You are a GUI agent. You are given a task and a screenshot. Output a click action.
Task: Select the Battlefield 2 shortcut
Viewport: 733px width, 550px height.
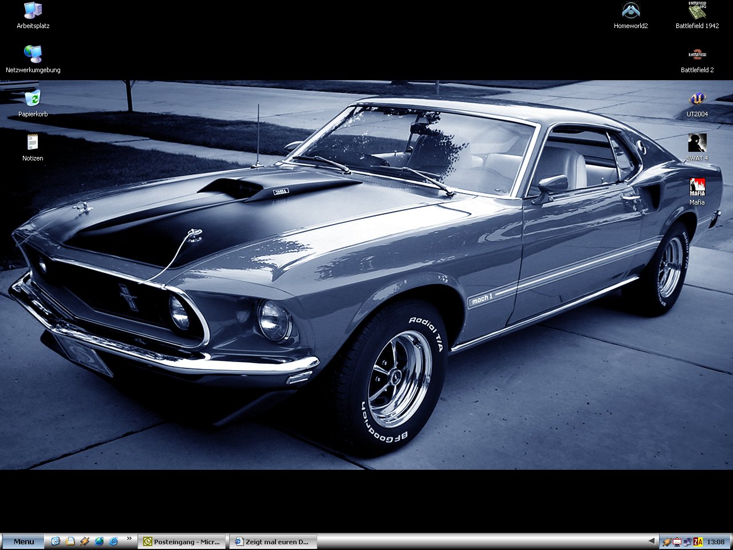pyautogui.click(x=697, y=55)
